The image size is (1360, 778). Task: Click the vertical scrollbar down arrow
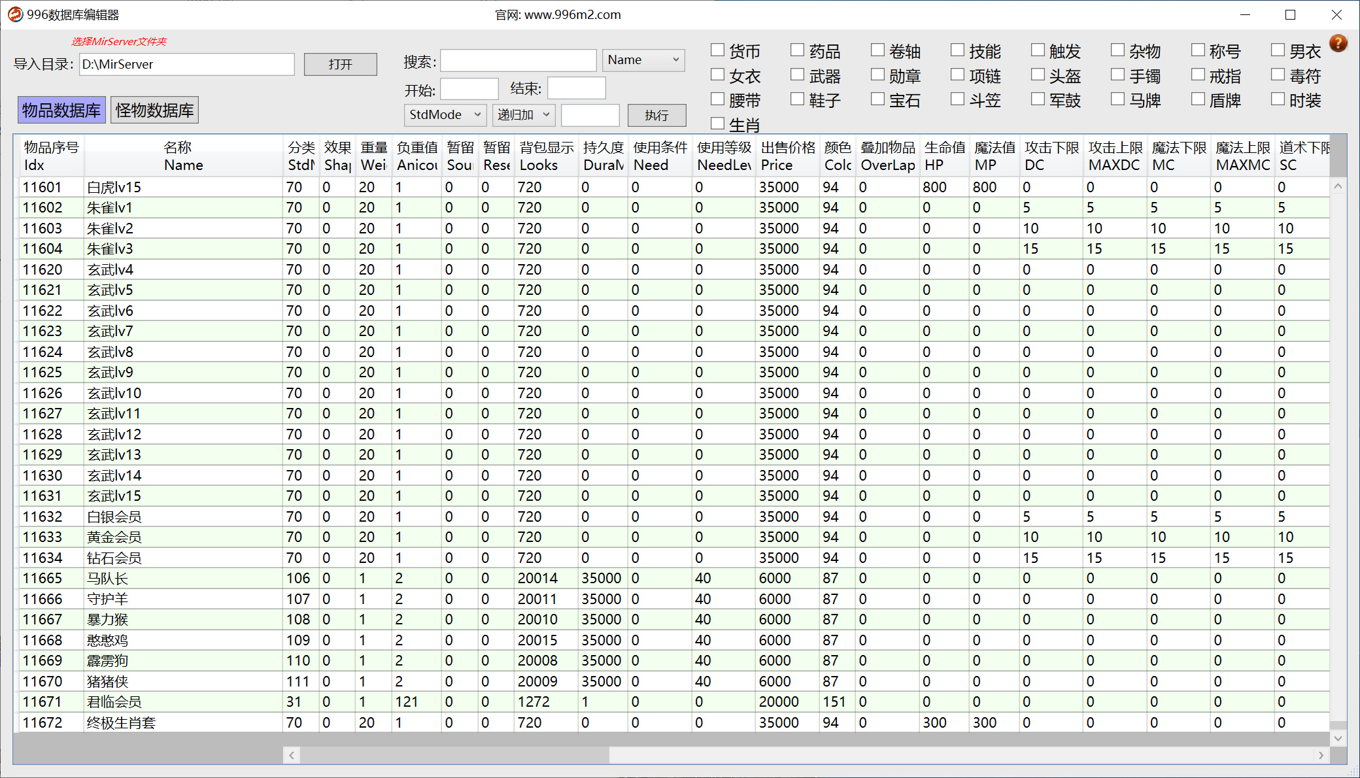(1338, 738)
